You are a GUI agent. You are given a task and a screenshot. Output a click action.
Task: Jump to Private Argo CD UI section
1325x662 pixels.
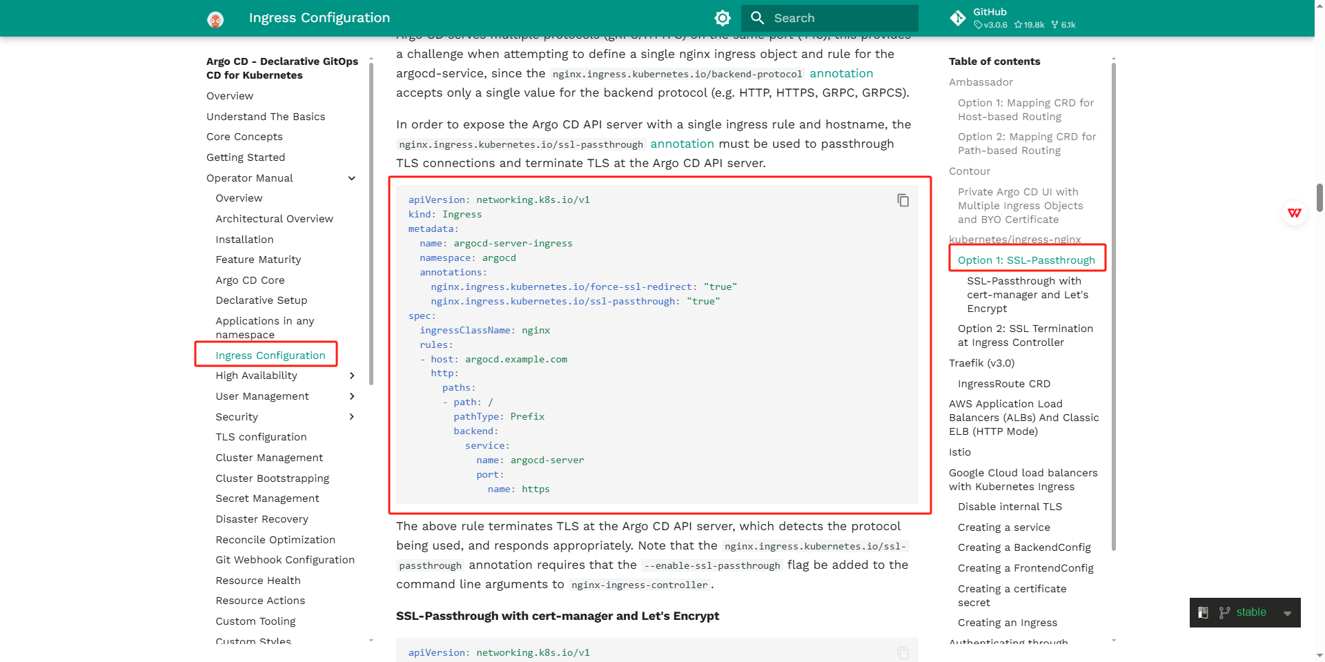click(1021, 206)
